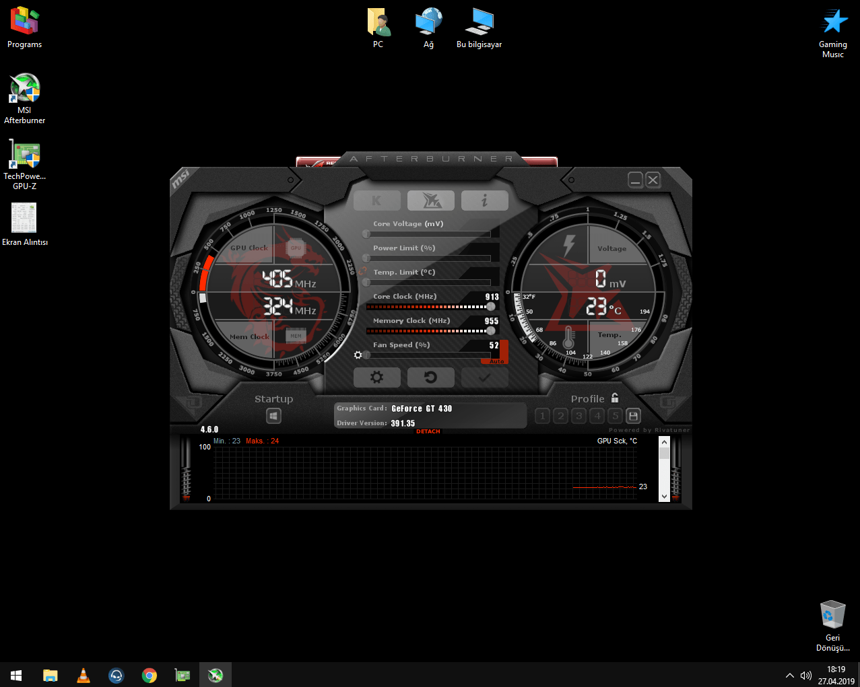
Task: Click the Fan Speed value 52
Action: [x=494, y=345]
